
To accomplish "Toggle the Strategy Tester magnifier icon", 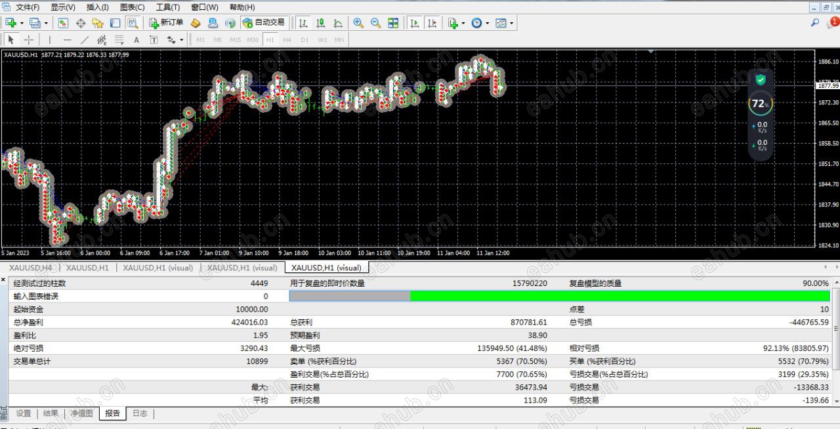I will pyautogui.click(x=133, y=23).
